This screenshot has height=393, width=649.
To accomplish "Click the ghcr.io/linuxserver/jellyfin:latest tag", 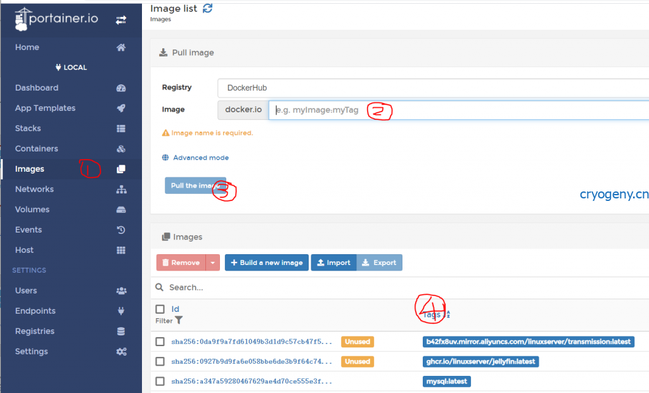I will click(480, 361).
